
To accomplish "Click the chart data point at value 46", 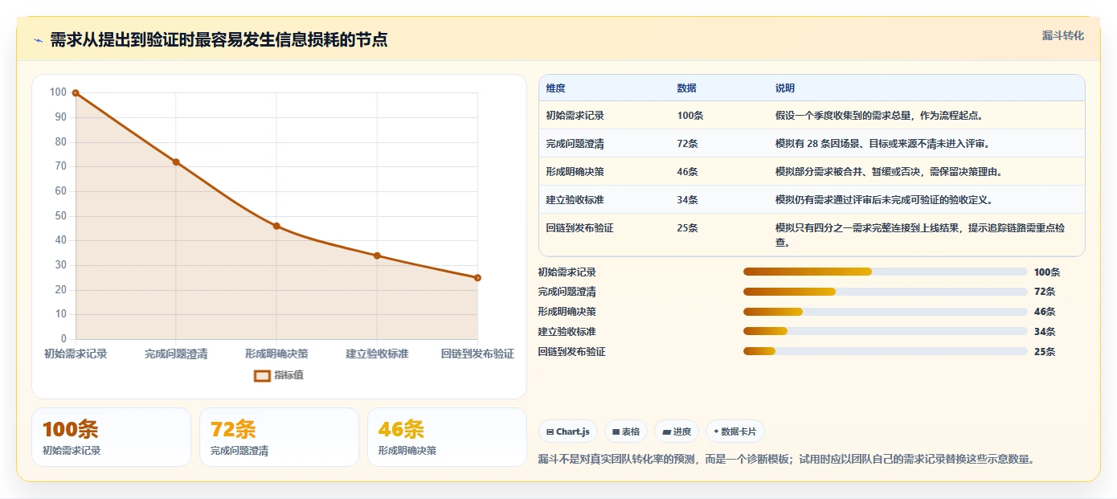I will click(276, 227).
